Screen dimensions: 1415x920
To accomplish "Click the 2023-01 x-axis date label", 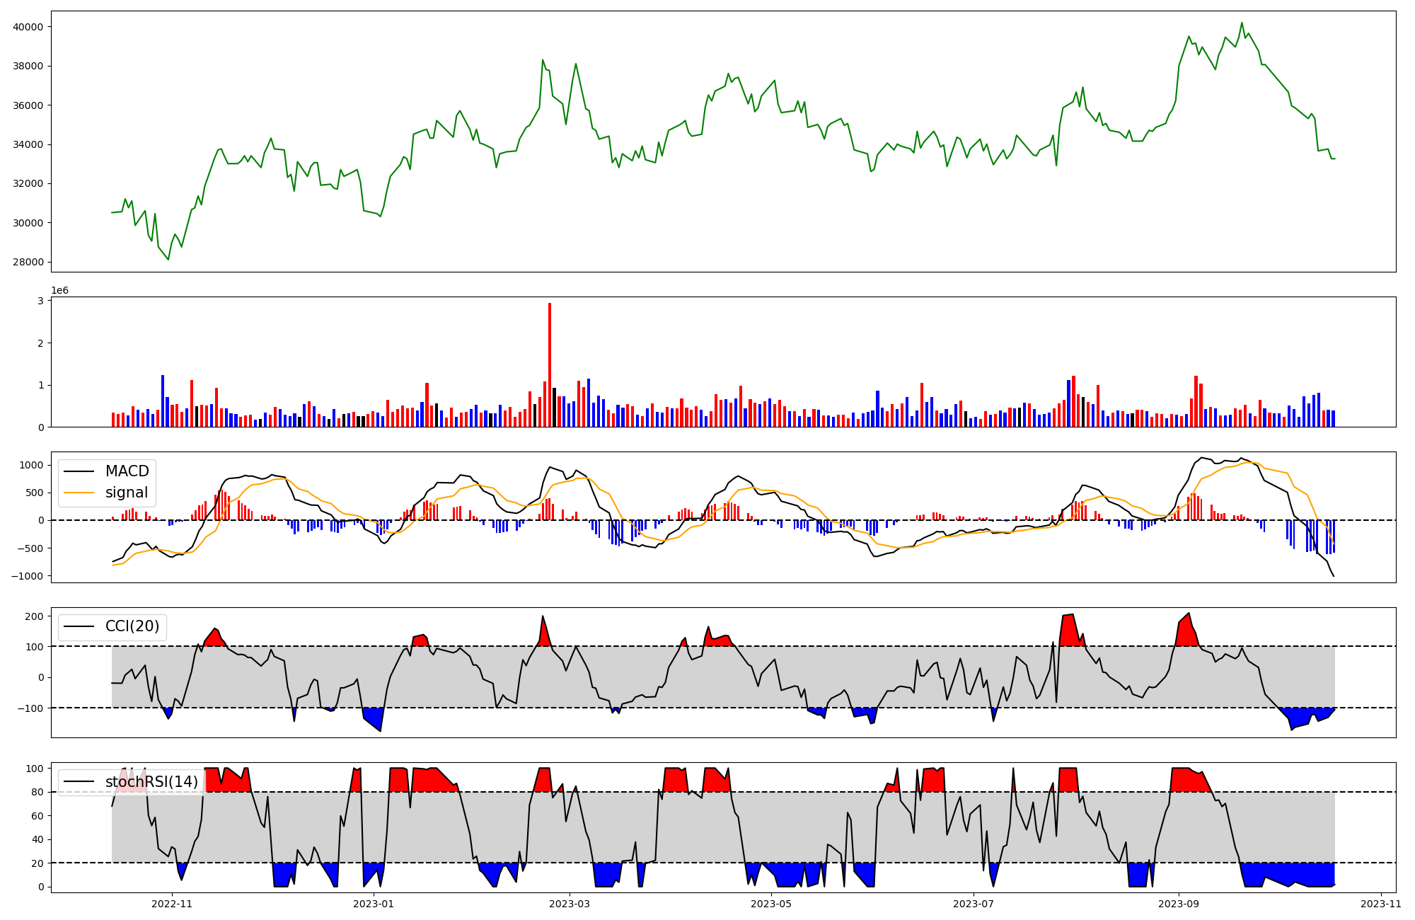I will click(373, 904).
